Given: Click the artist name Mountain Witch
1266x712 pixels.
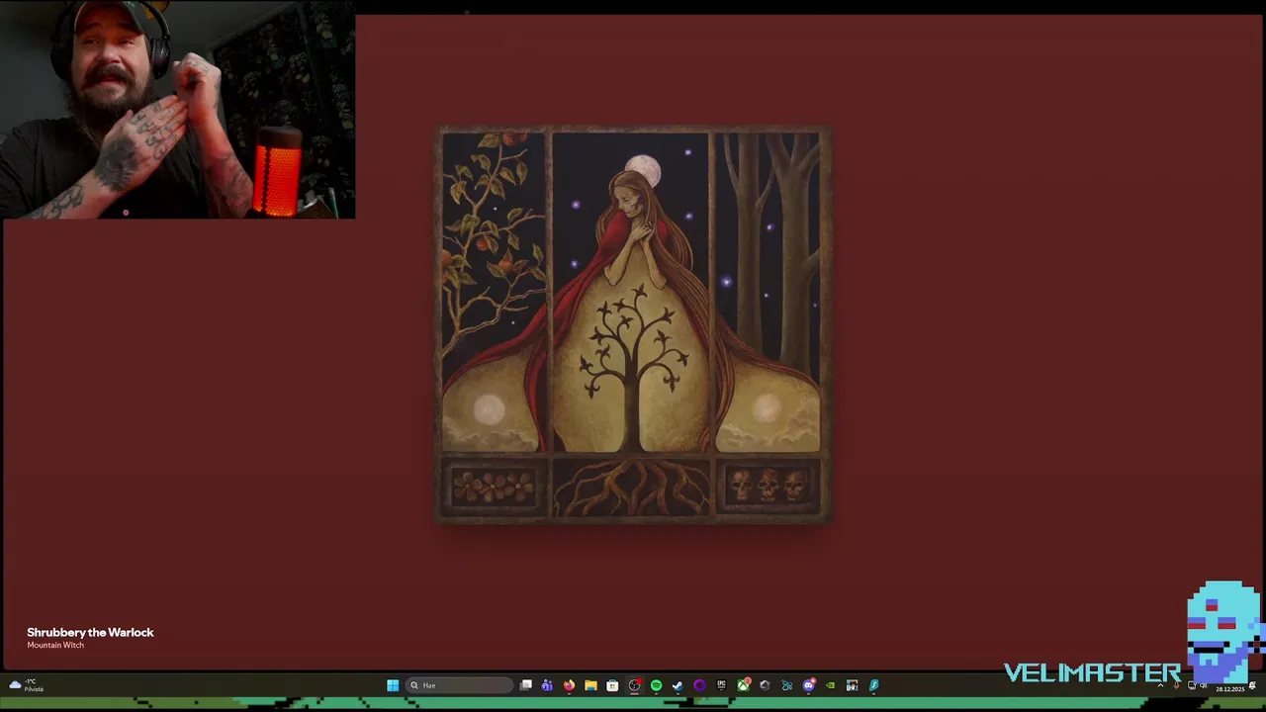Looking at the screenshot, I should 55,645.
